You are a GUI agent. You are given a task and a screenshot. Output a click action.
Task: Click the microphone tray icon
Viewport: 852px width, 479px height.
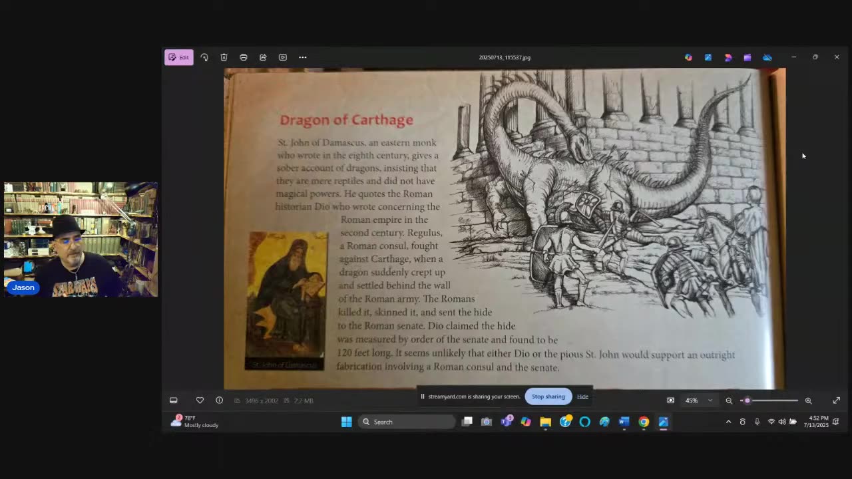click(x=757, y=422)
